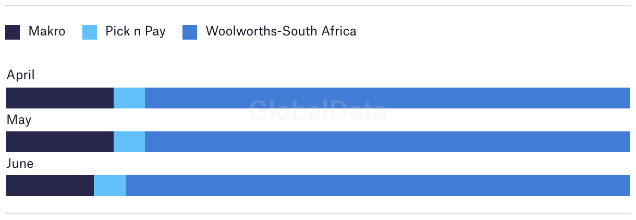This screenshot has height=220, width=636.
Task: Toggle the Makro legend label
Action: coord(47,31)
